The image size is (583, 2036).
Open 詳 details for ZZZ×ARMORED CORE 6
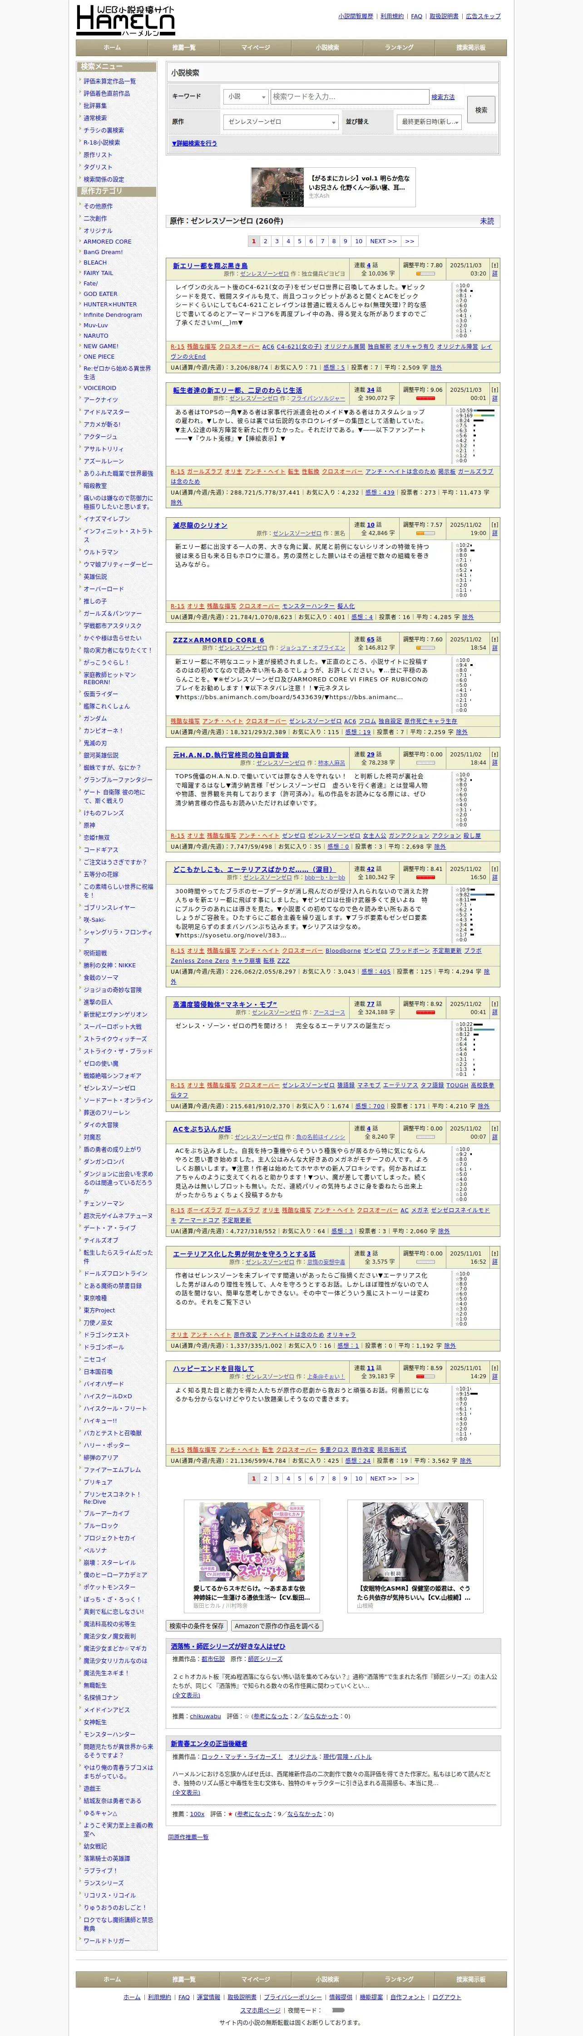point(494,647)
